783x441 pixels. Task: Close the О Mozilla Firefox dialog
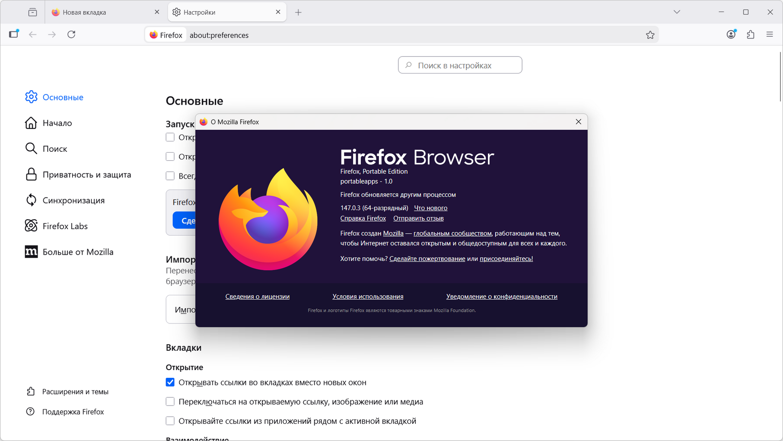(x=578, y=122)
